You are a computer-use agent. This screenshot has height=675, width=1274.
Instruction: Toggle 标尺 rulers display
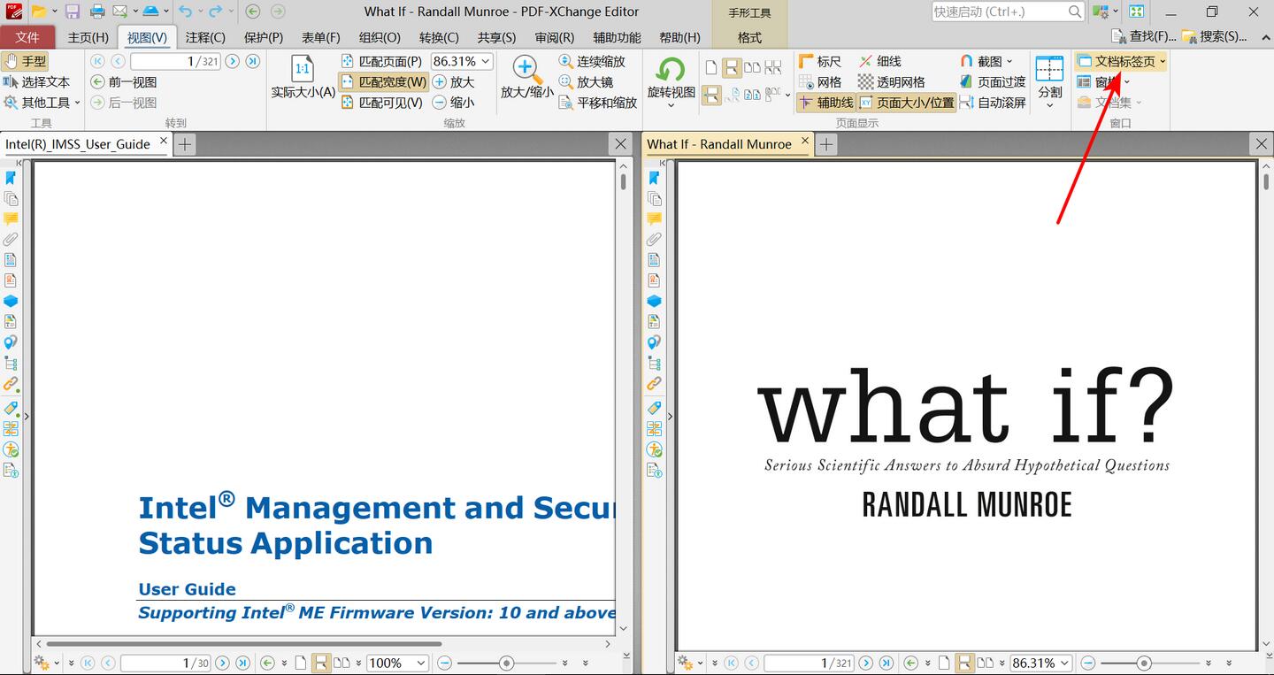(x=819, y=61)
